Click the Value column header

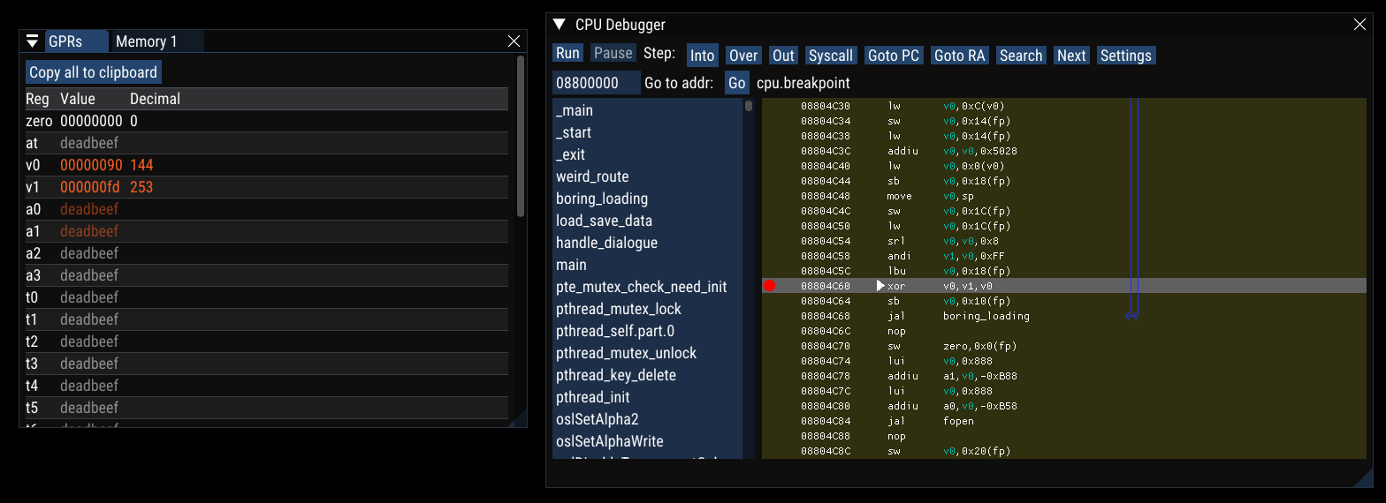(x=78, y=99)
